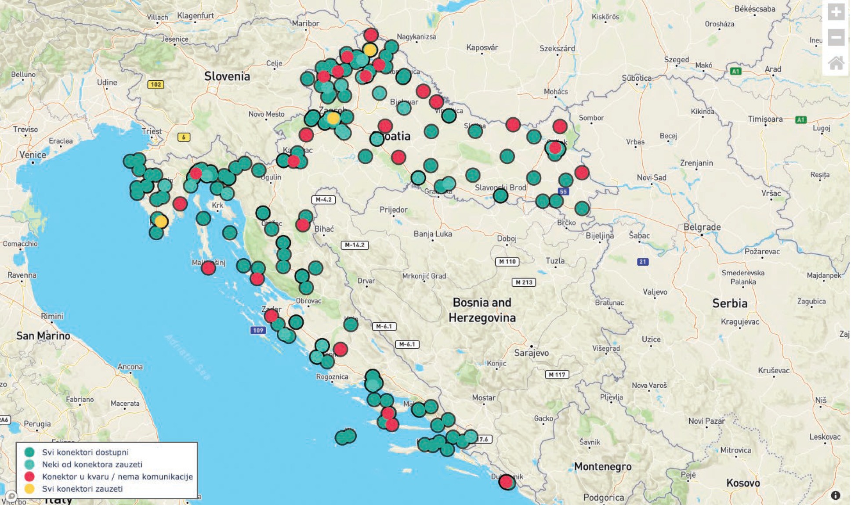Zoom out with the minus button
Image resolution: width=851 pixels, height=505 pixels.
click(836, 37)
